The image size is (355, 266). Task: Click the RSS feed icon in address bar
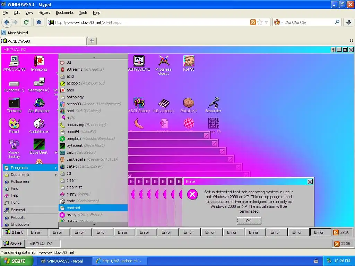(253, 22)
